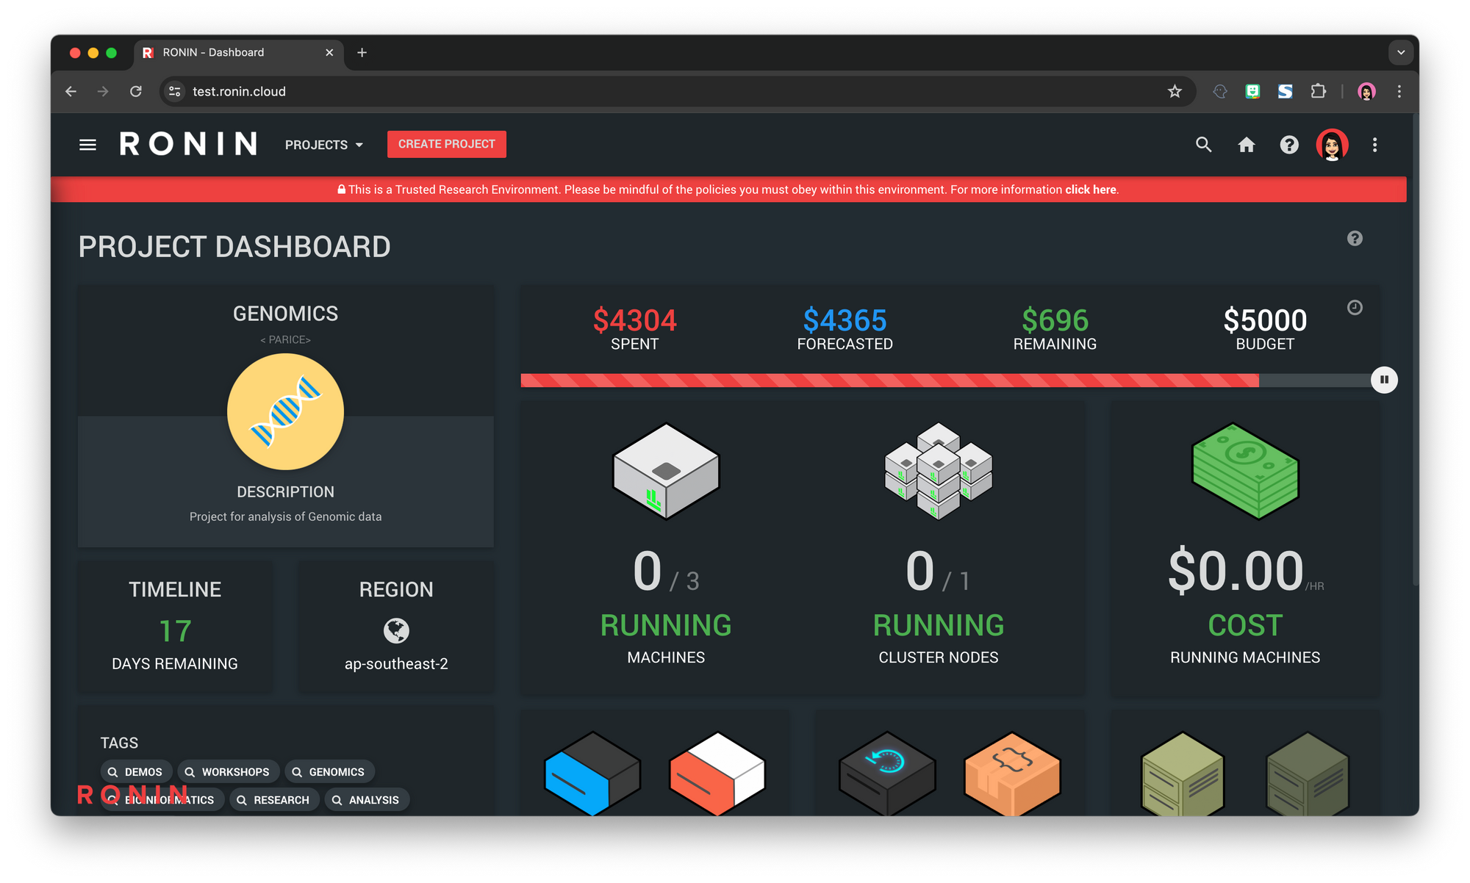The width and height of the screenshot is (1470, 883).
Task: Go to home via house icon
Action: (1247, 145)
